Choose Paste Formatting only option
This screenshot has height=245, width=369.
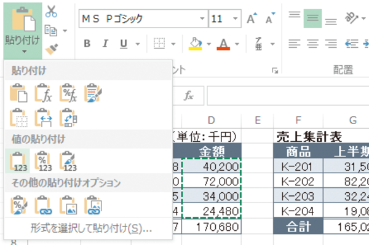click(18, 205)
